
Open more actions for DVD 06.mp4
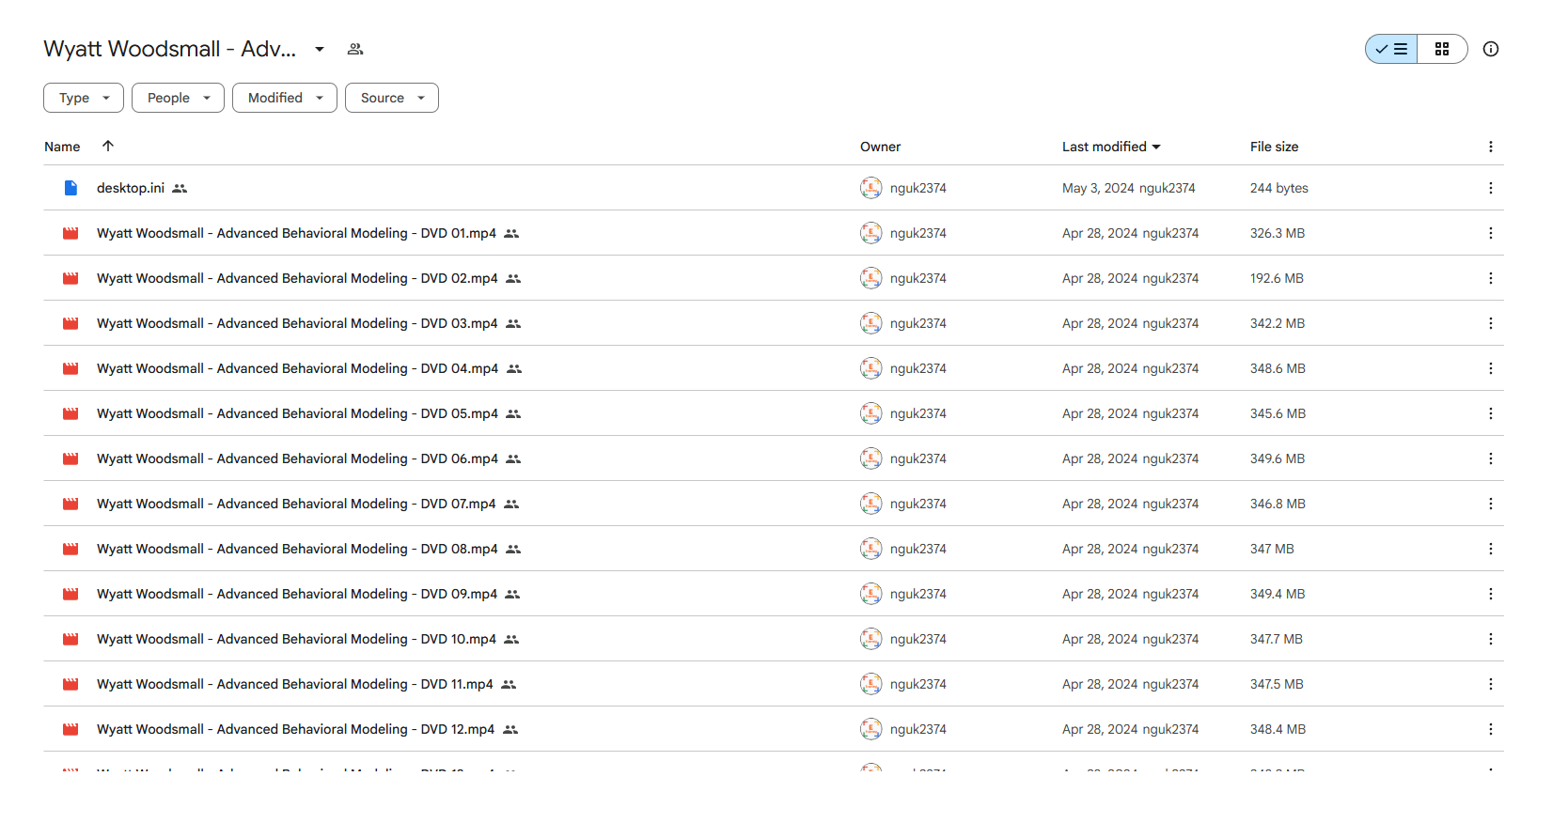click(1491, 458)
